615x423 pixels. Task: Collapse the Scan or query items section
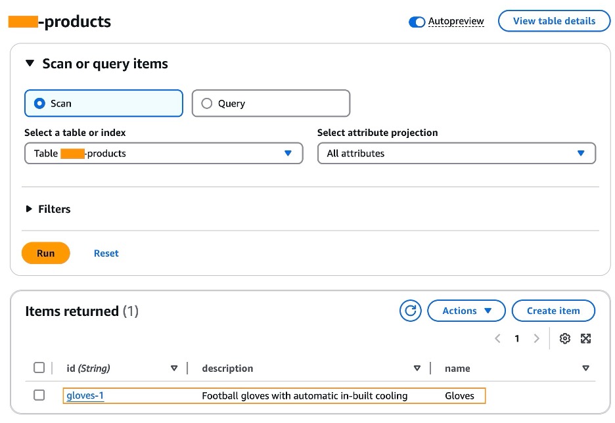point(29,64)
